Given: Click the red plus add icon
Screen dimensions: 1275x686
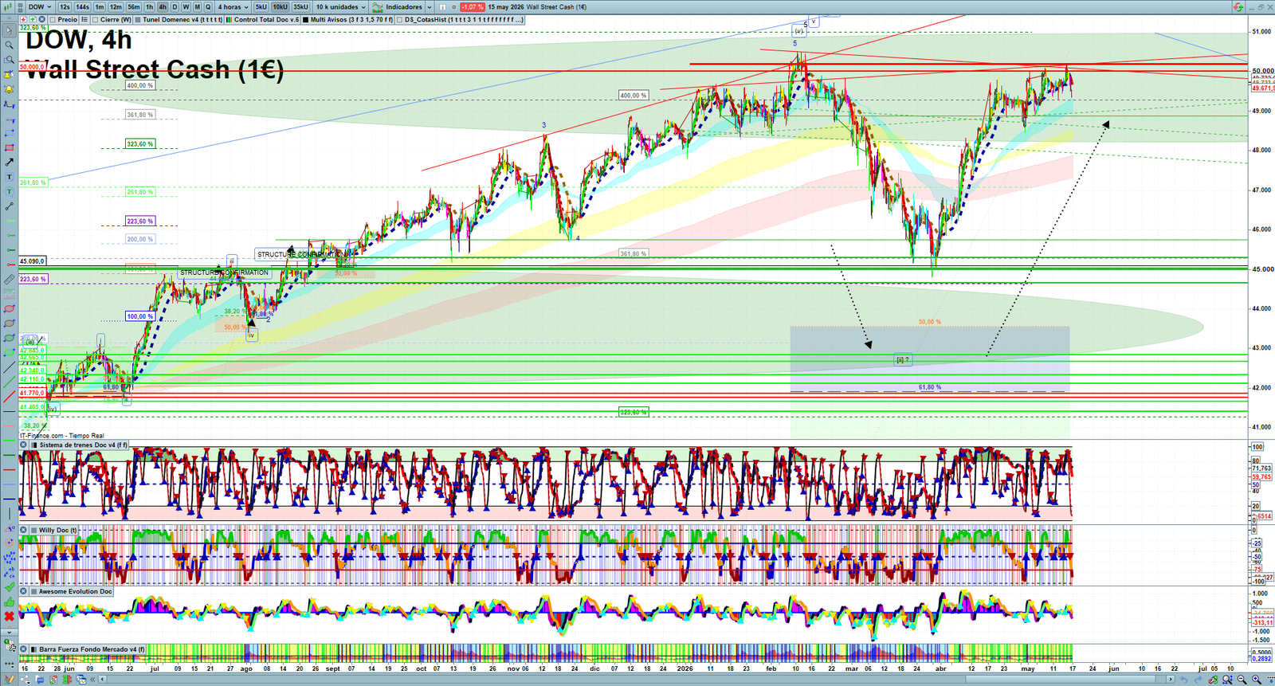Looking at the screenshot, I should point(24,19).
